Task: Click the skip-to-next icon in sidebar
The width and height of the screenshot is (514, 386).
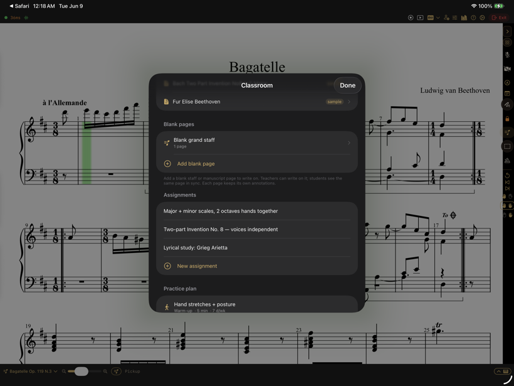Action: pos(507,188)
